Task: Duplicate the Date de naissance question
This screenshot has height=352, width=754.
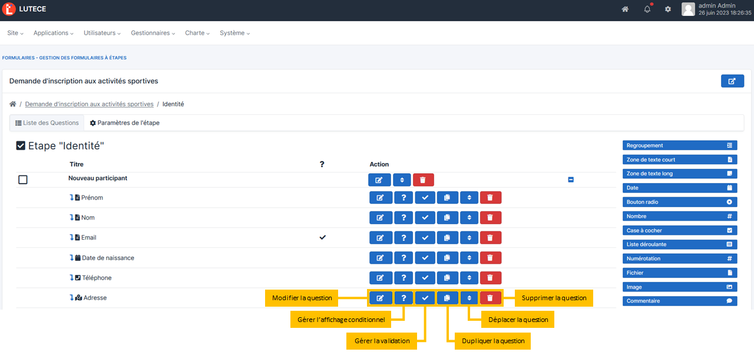Action: click(447, 258)
